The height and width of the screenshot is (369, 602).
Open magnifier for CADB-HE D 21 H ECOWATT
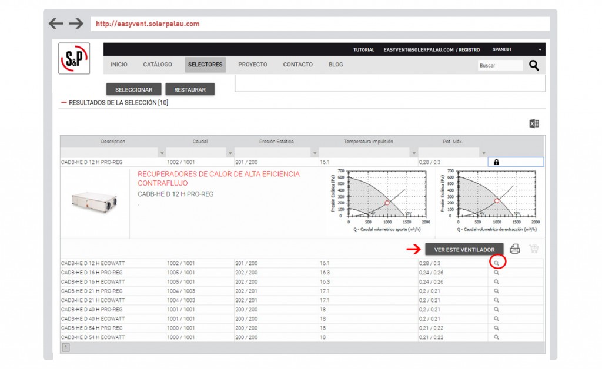point(496,300)
